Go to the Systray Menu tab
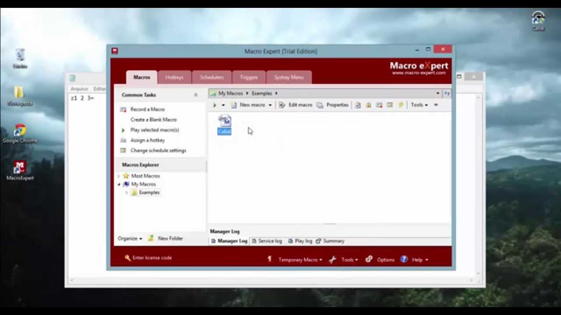Screen dimensions: 561x315 pos(289,77)
